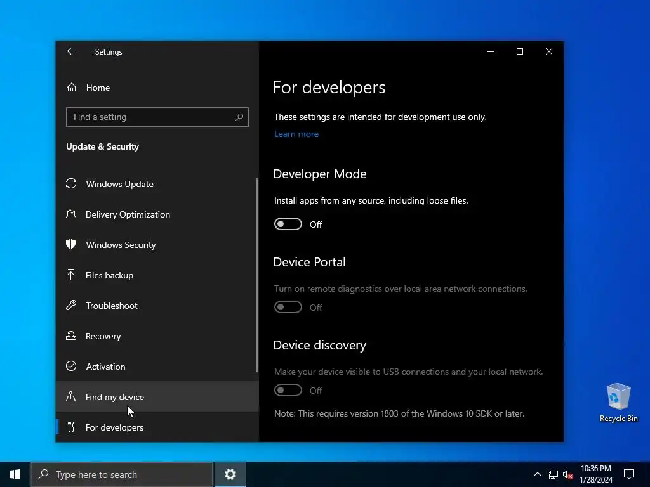Click the For developers tools icon
The width and height of the screenshot is (650, 487).
[x=71, y=427]
